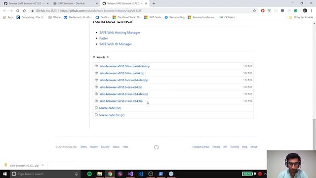Open the red Opera-style extension icon
The height and width of the screenshot is (178, 316).
point(263,11)
